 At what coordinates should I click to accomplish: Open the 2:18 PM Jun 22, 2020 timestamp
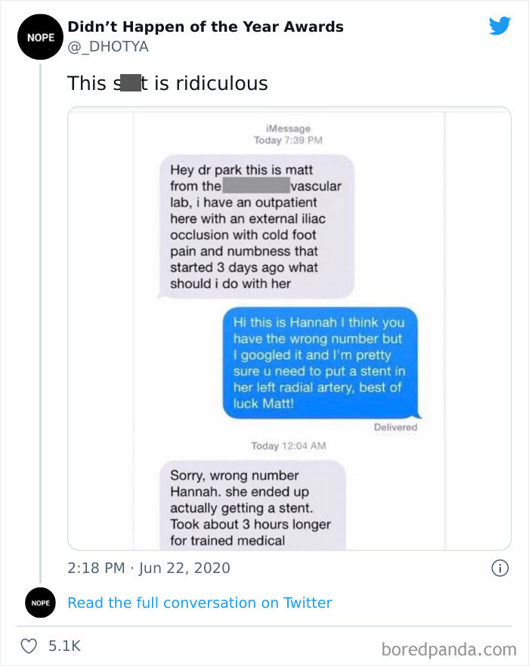coord(149,568)
